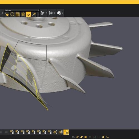This screenshot has height=139, width=139.
Task: Toggle primitives visibility in bottom bar
Action: (86, 137)
